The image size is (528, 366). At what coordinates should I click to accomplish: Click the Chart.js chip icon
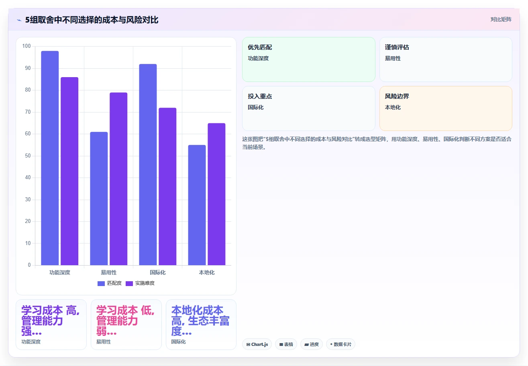248,345
